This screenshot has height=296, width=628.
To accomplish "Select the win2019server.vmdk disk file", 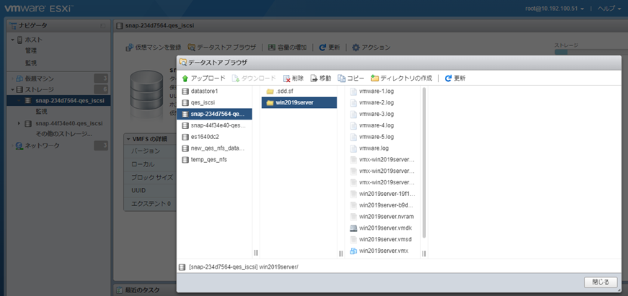I will tap(384, 228).
